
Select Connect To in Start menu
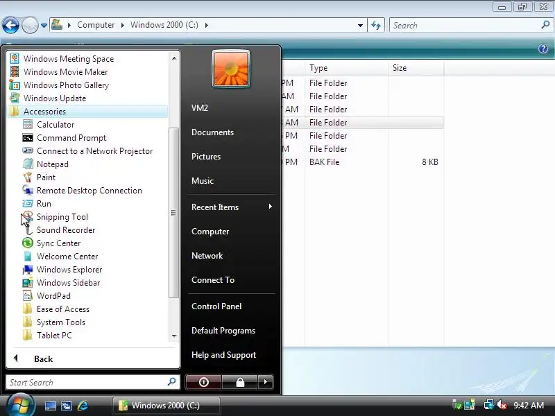(213, 280)
